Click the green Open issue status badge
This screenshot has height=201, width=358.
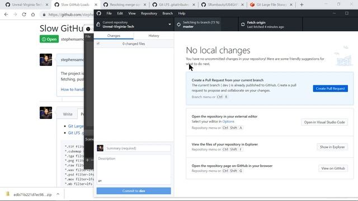point(49,39)
